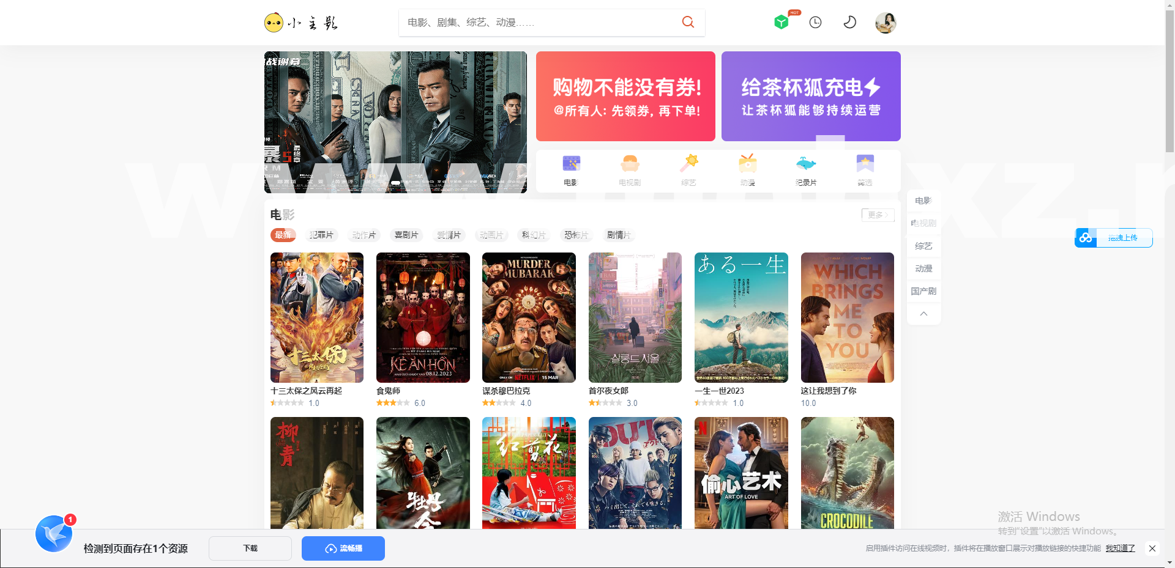The width and height of the screenshot is (1175, 568).
Task: Click the 下载 download button
Action: point(250,548)
